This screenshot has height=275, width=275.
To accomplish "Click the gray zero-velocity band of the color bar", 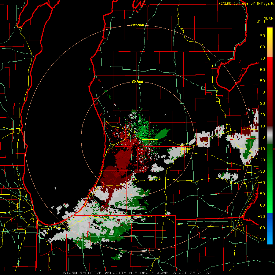I will point(270,135).
